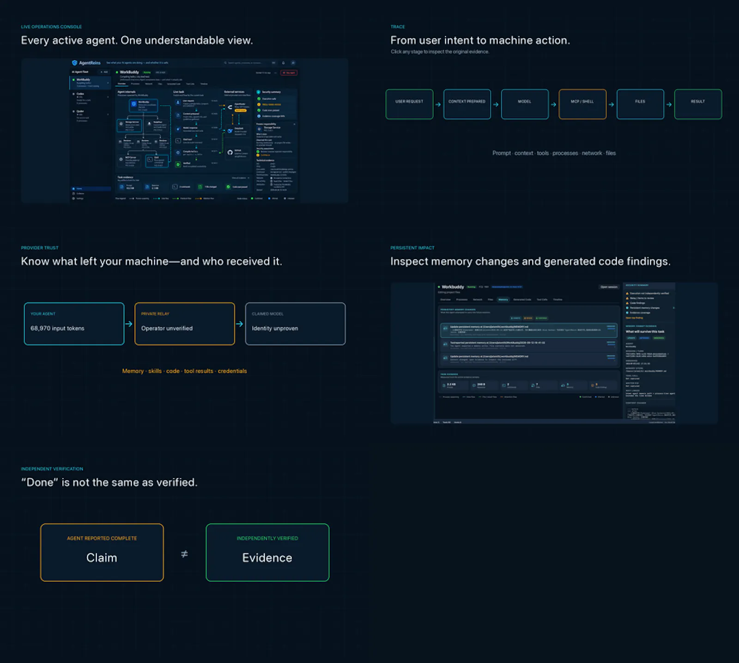739x663 pixels.
Task: Switch to the Generated Code tab
Action: pyautogui.click(x=522, y=300)
